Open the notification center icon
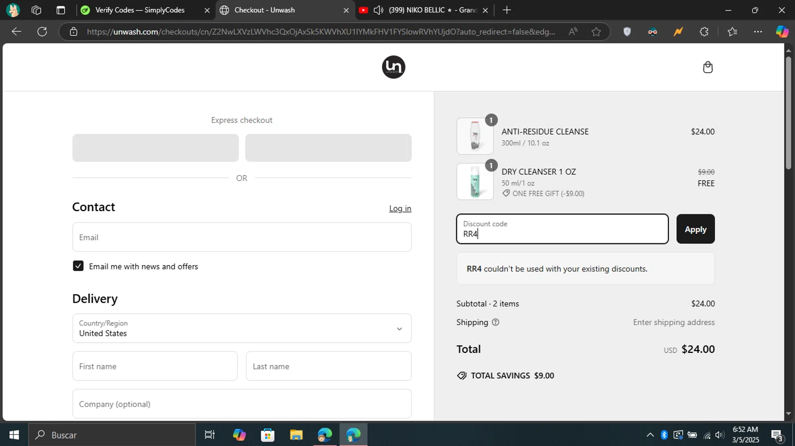 777,435
